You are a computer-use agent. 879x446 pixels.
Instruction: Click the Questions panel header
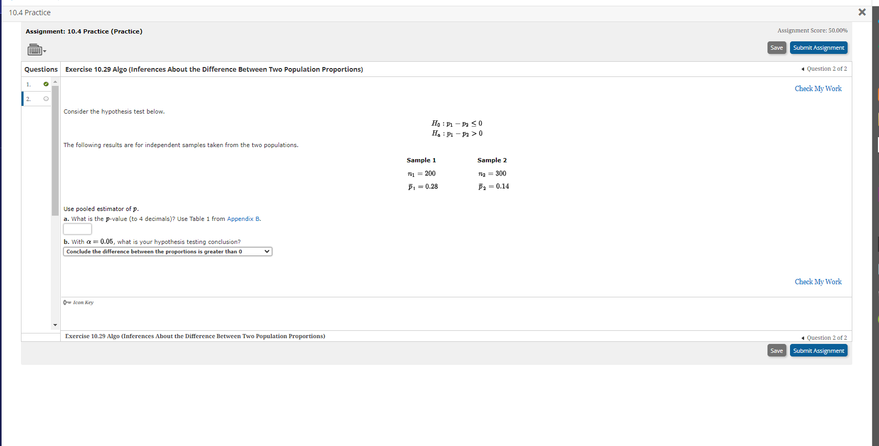[41, 69]
